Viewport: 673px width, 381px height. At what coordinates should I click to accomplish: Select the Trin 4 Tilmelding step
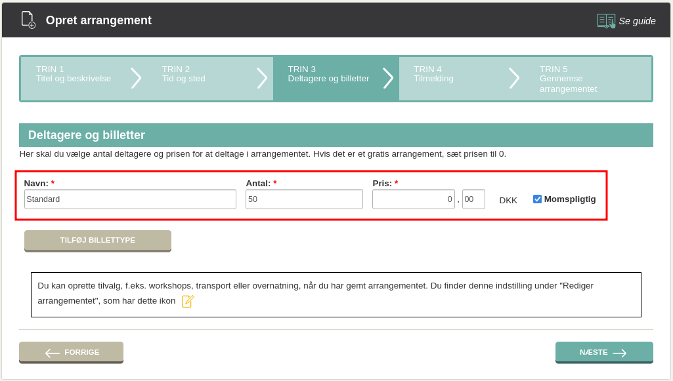[433, 73]
